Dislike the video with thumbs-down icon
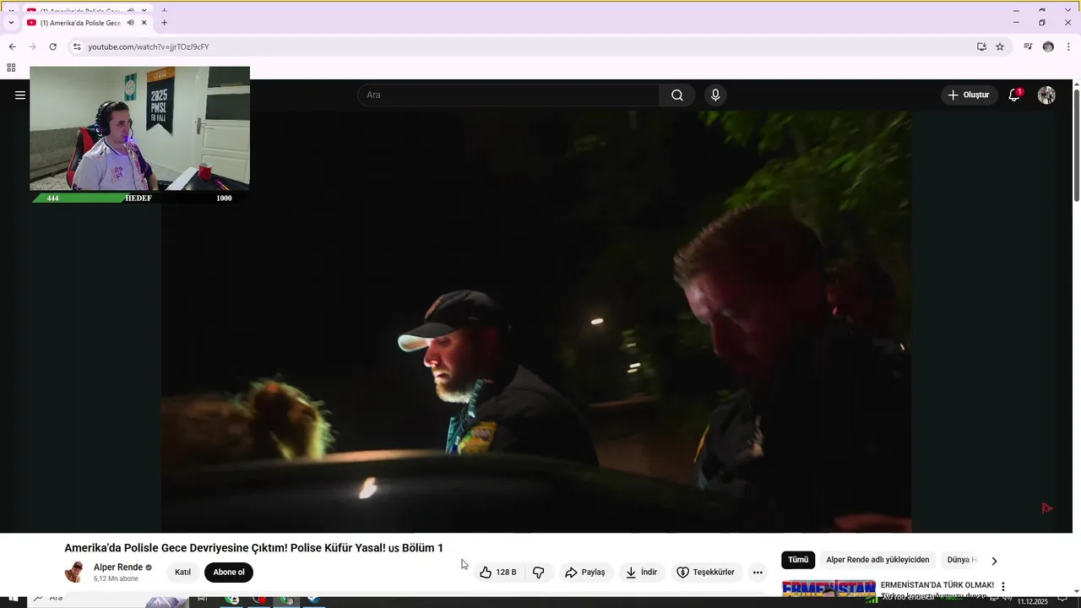Screen dimensions: 1081x608 point(539,573)
